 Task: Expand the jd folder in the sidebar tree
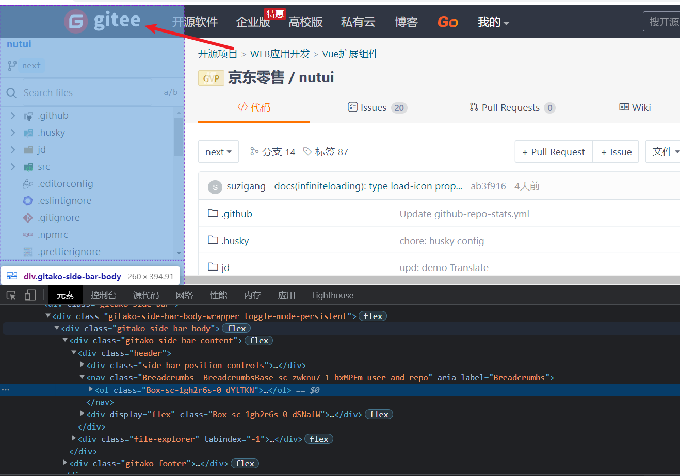13,150
